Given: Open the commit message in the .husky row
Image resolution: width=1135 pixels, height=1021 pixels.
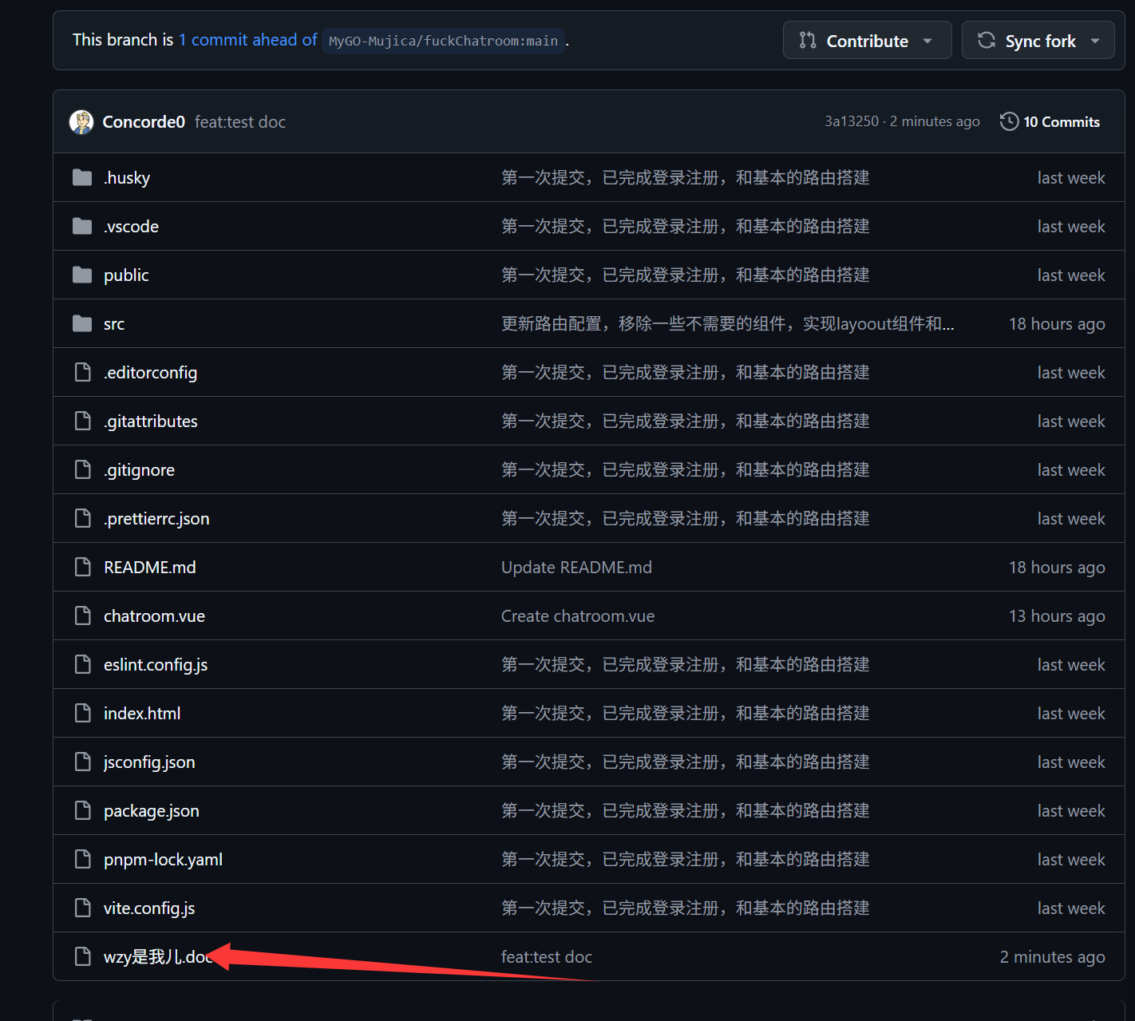Looking at the screenshot, I should (686, 178).
